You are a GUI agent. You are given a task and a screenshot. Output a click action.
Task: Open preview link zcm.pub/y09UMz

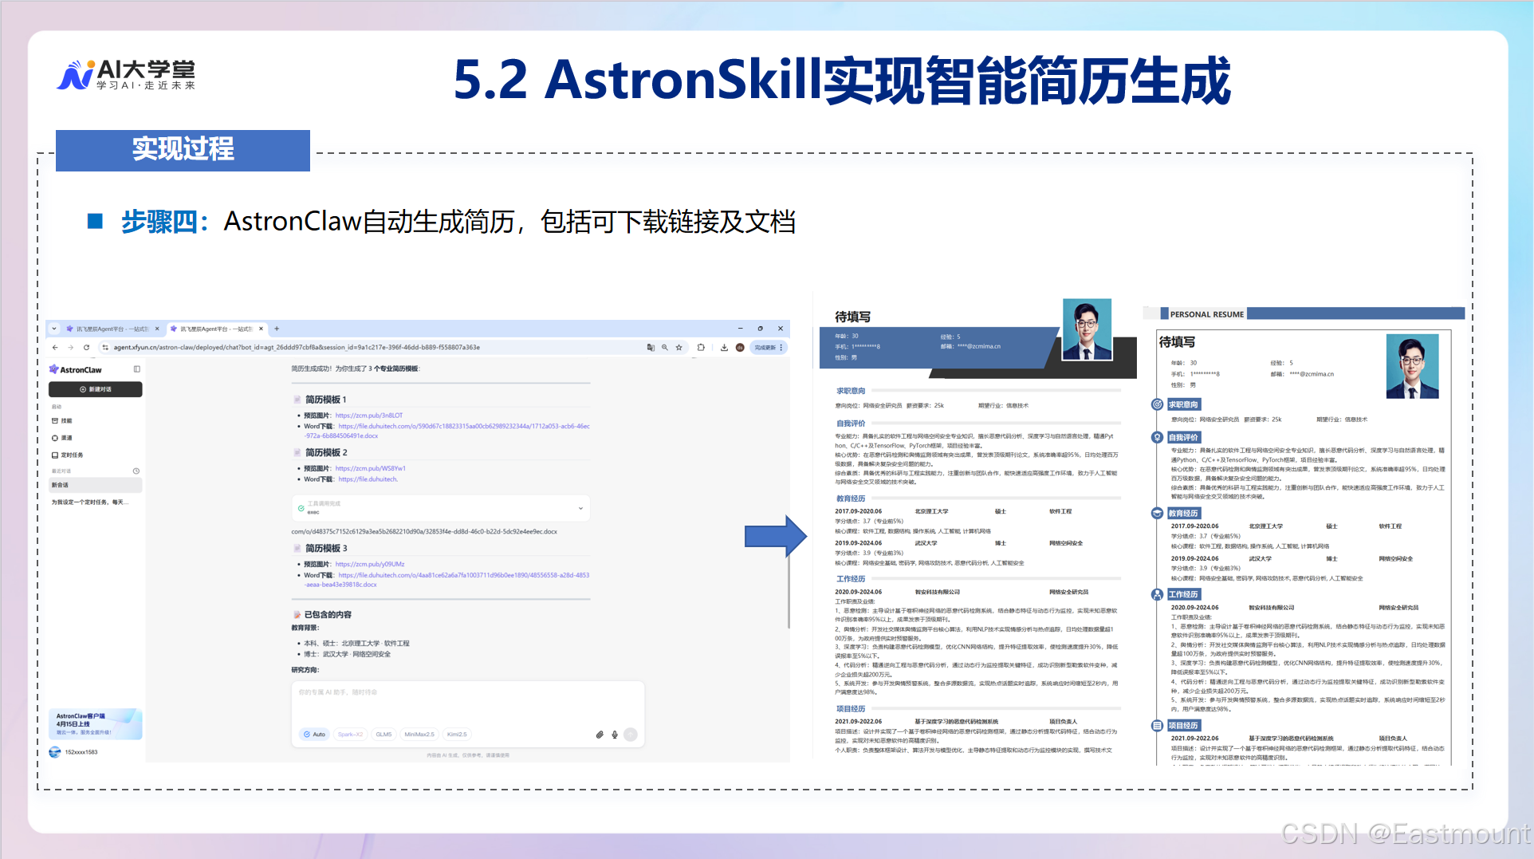[370, 564]
